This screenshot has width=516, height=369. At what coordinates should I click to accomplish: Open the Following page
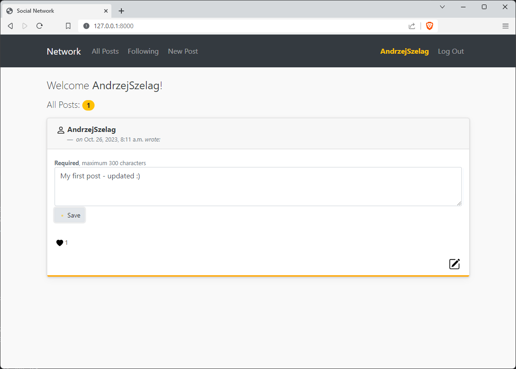pos(143,51)
